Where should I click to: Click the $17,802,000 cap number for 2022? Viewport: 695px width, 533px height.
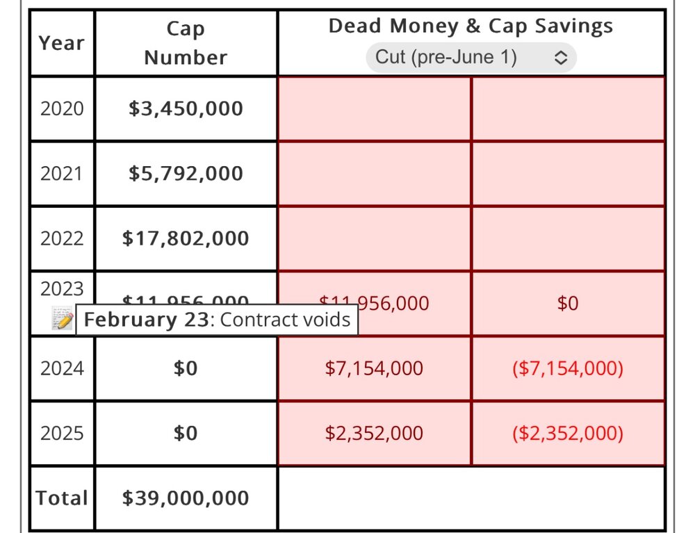pyautogui.click(x=186, y=238)
